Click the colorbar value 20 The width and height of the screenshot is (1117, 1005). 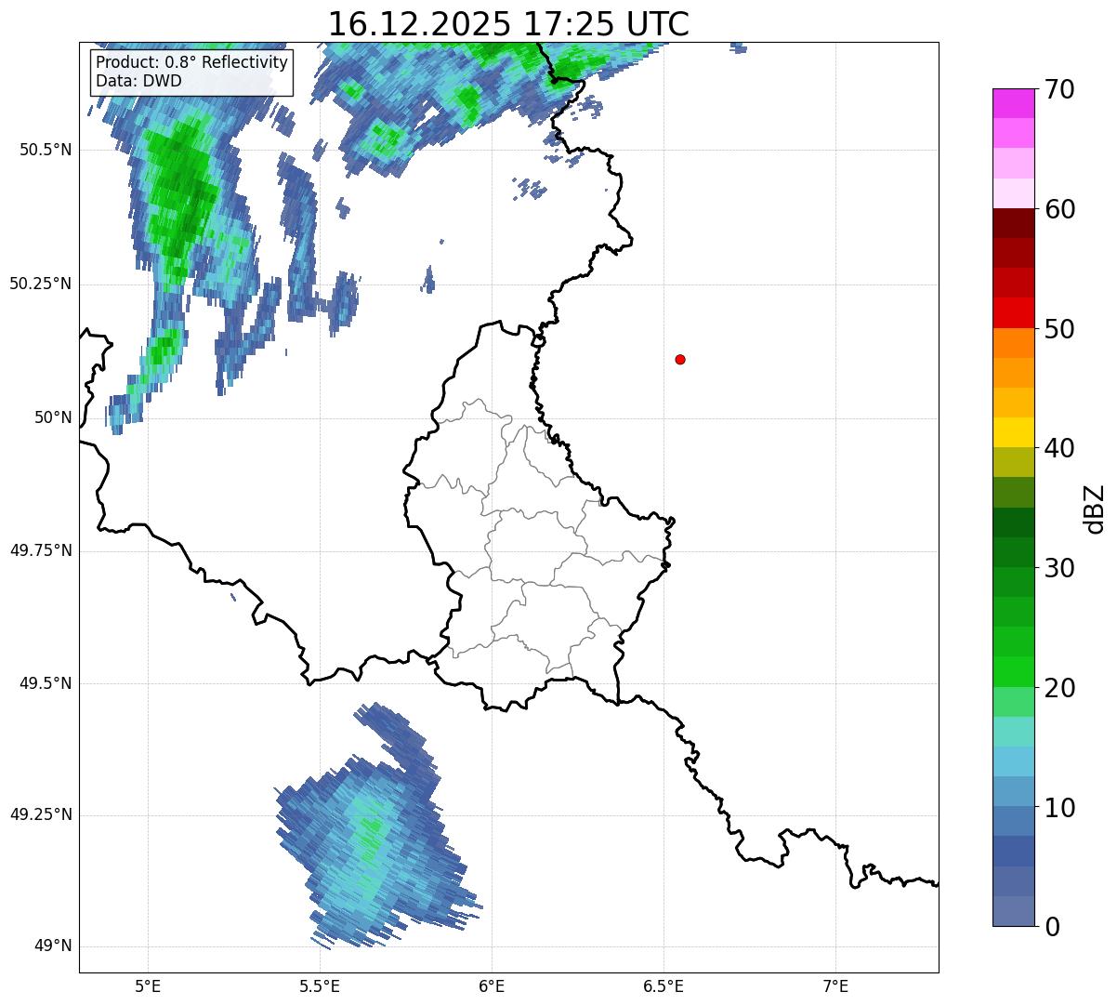pos(1059,688)
